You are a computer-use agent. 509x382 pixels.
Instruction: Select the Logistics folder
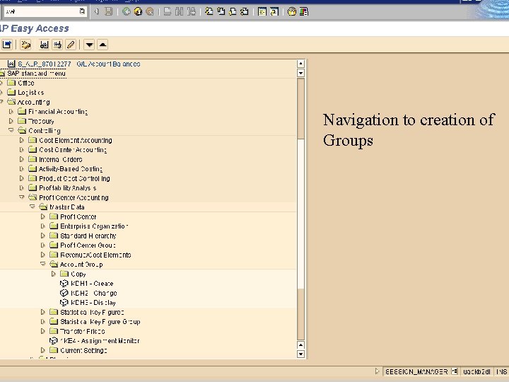click(31, 93)
